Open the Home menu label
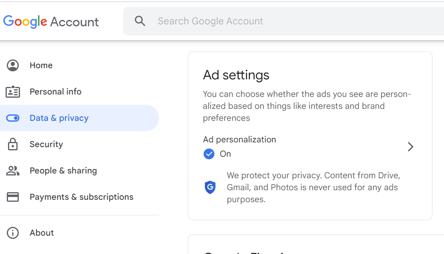Screen dimensions: 444x254 coord(41,65)
